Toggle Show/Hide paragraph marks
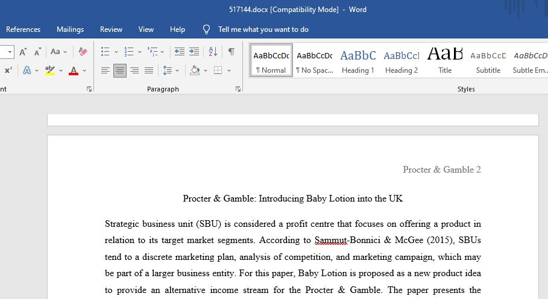This screenshot has width=548, height=299. tap(231, 52)
